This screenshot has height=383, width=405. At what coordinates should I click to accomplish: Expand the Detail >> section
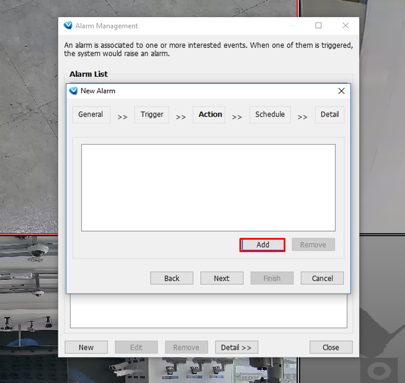pos(236,347)
